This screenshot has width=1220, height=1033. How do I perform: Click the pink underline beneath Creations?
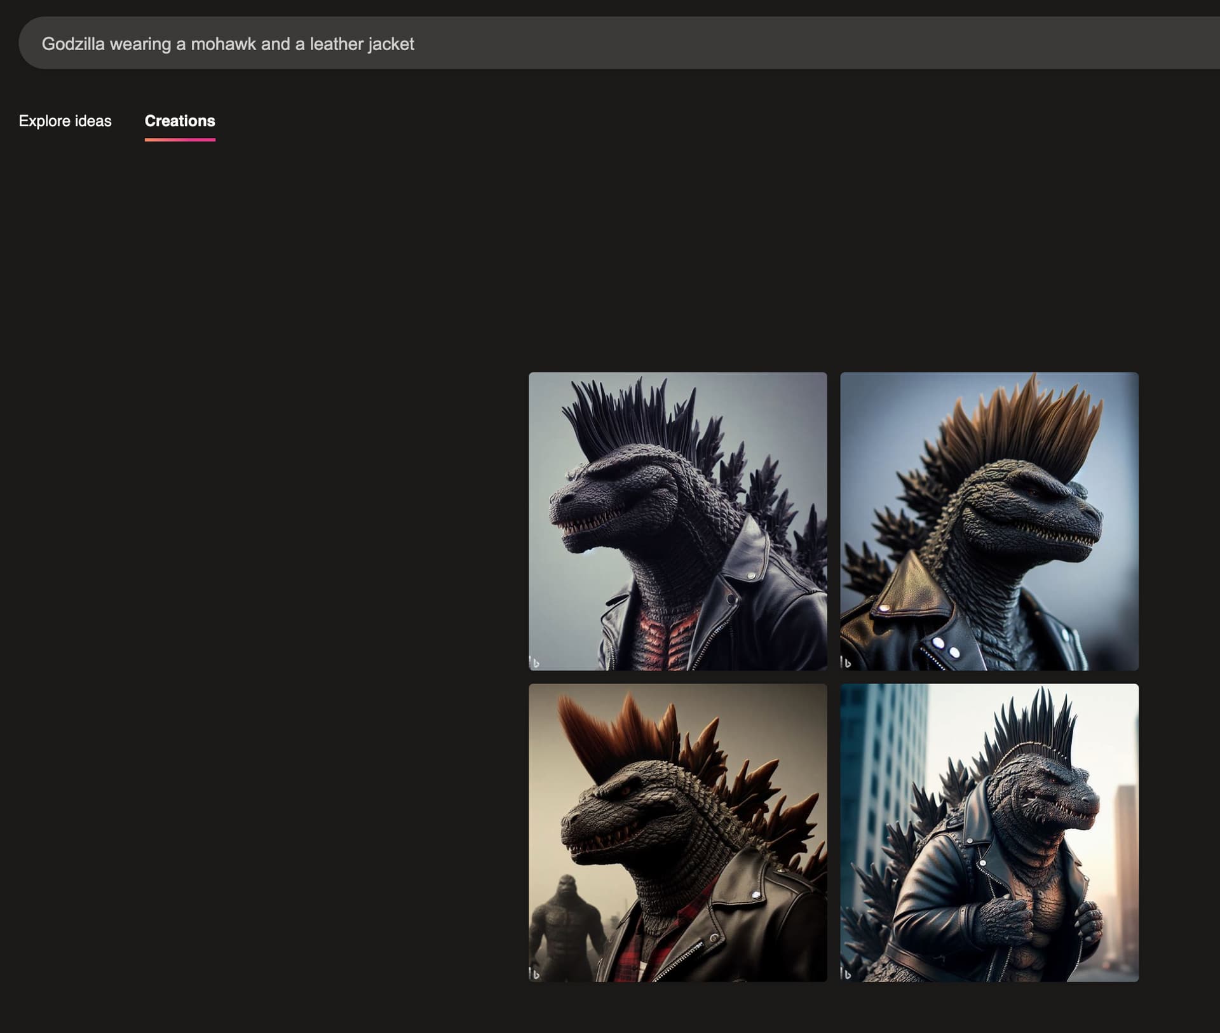click(180, 139)
